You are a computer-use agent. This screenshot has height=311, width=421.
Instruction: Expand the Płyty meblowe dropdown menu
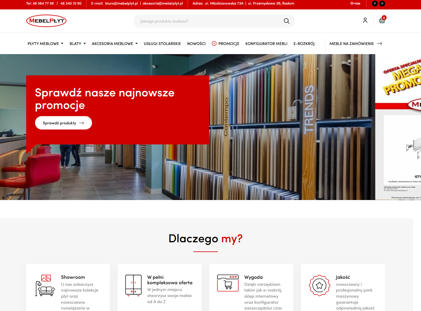point(45,44)
